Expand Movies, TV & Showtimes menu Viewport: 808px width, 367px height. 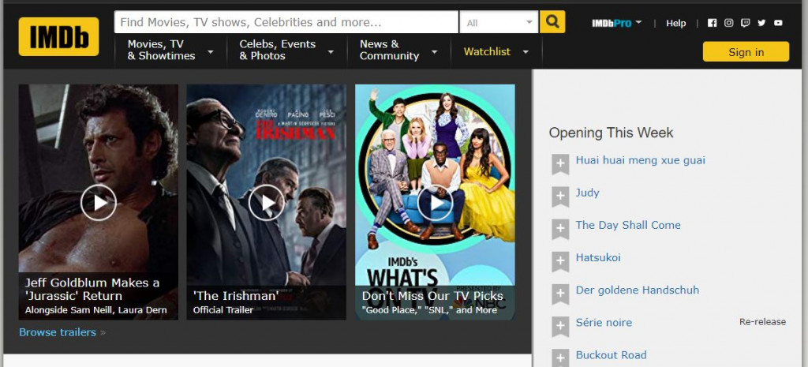pos(170,51)
